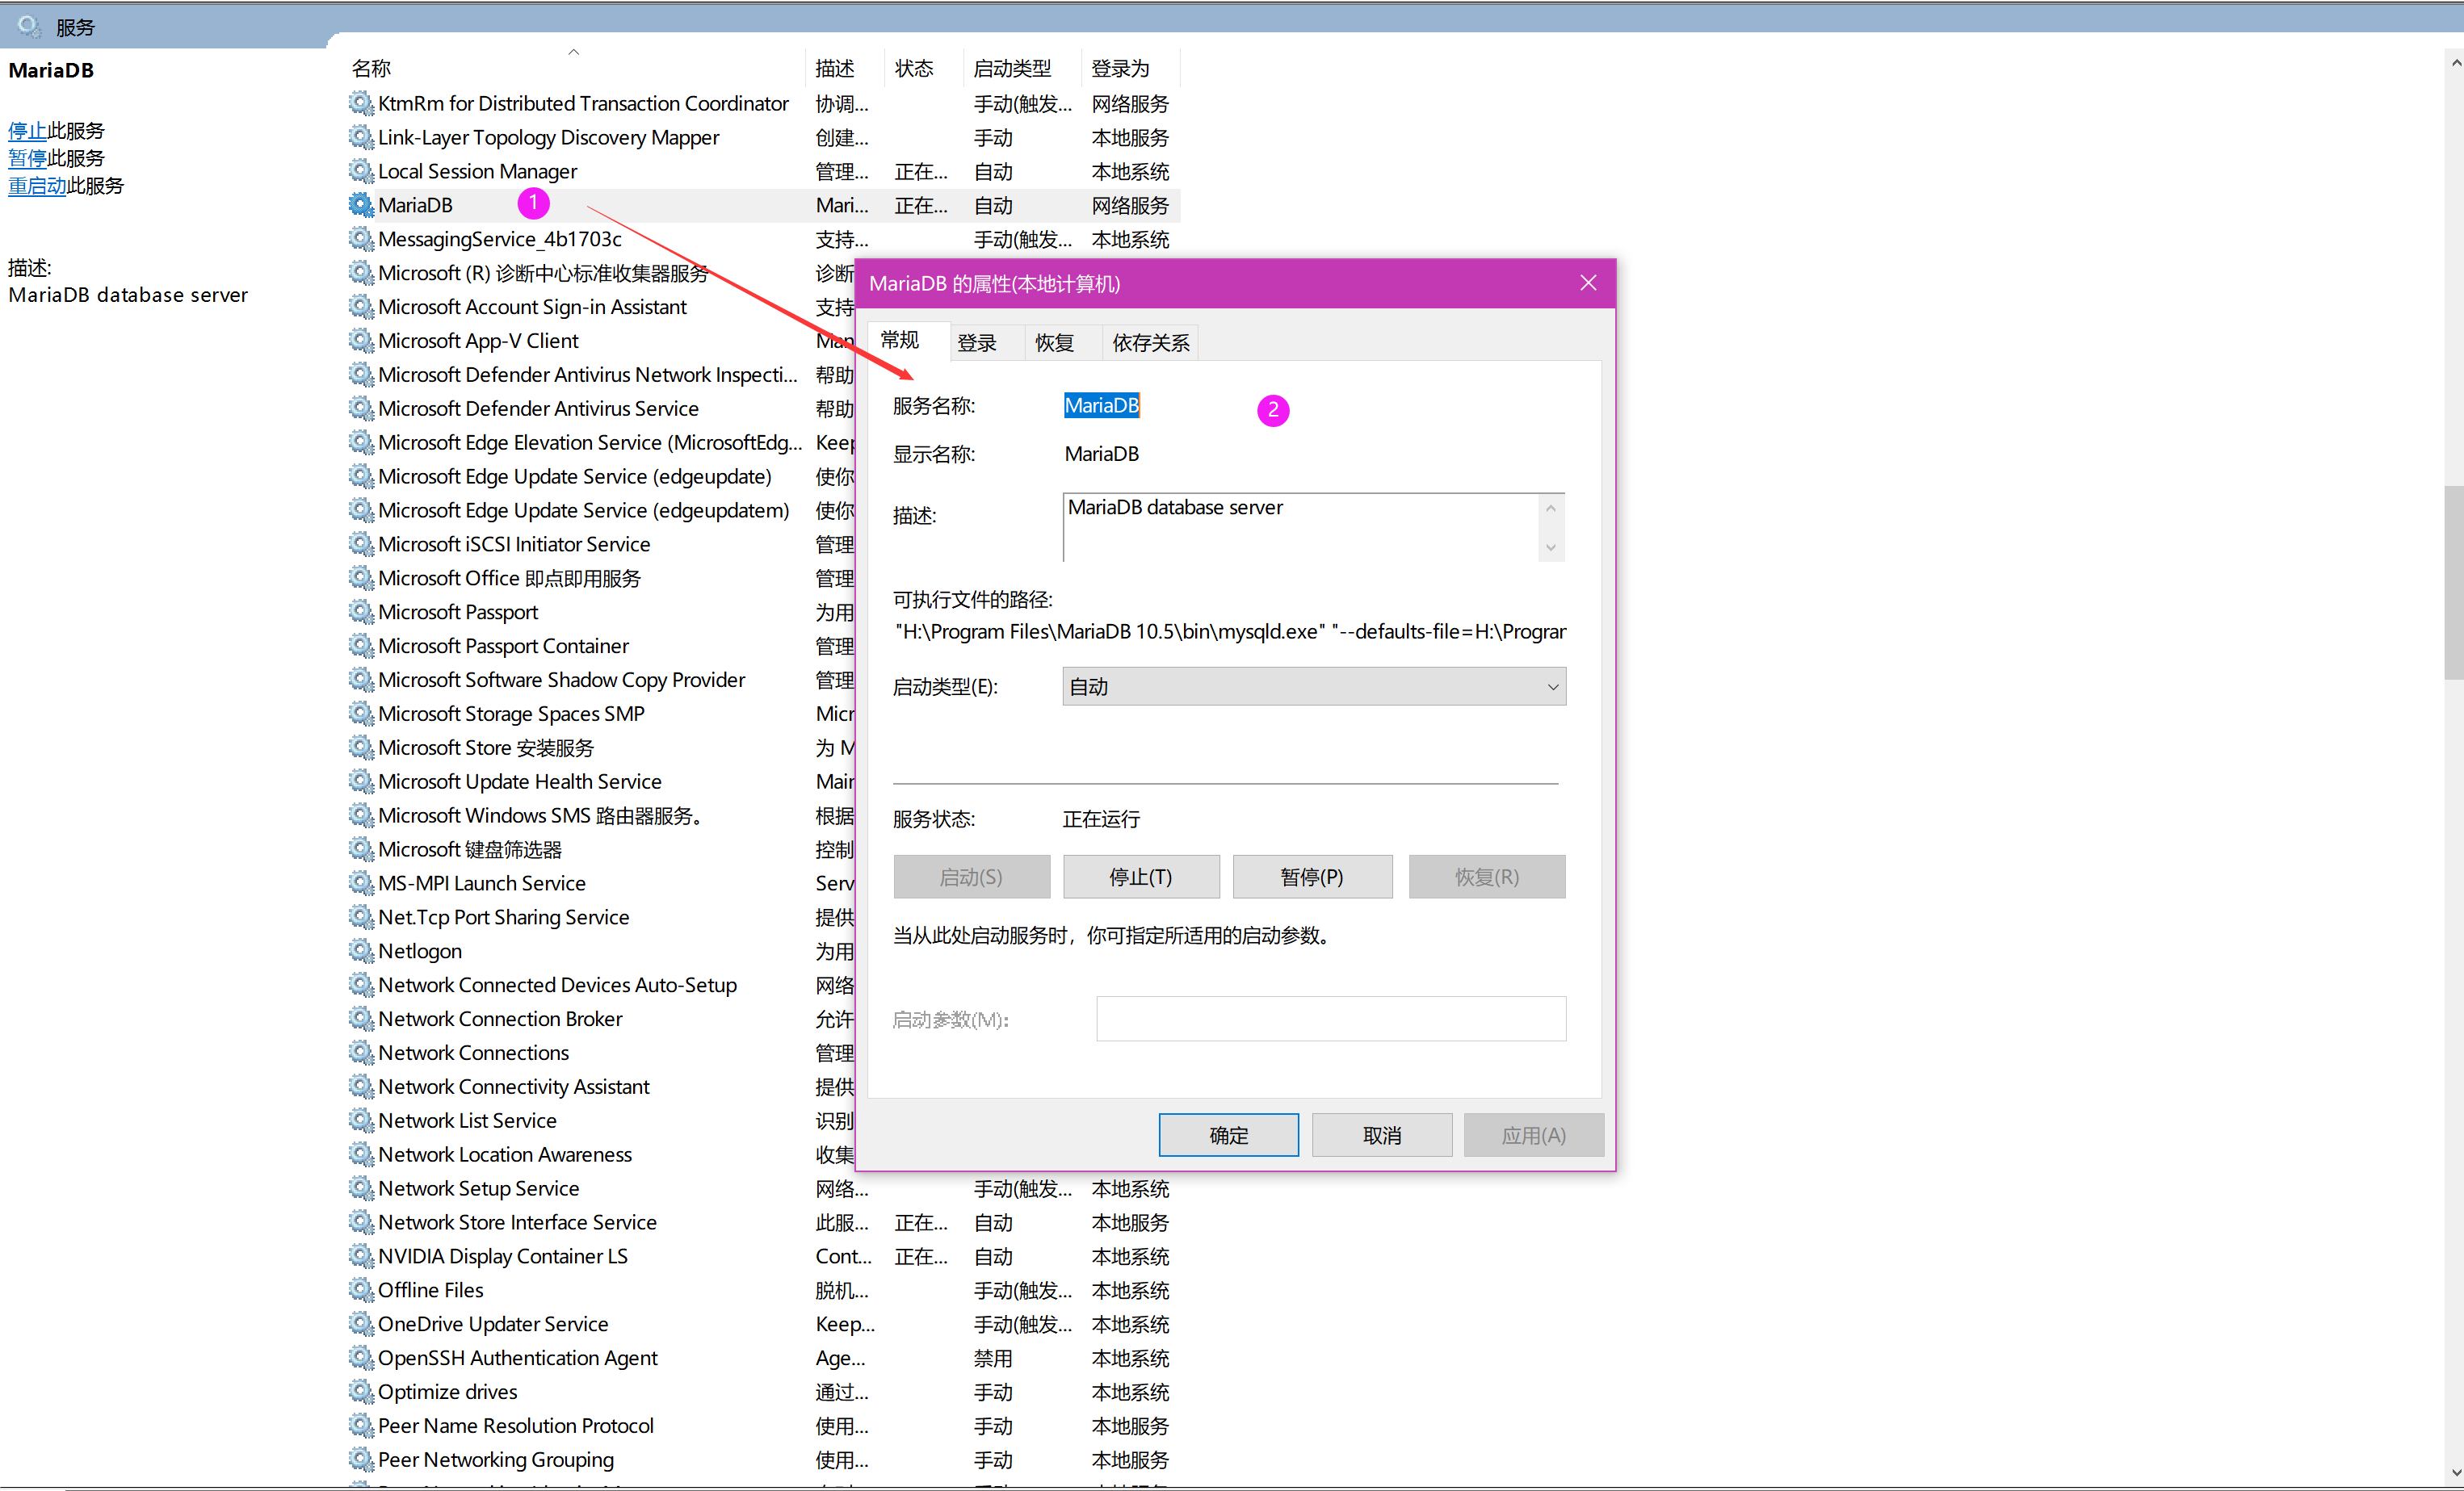Image resolution: width=2464 pixels, height=1491 pixels.
Task: Sort the services list by 名称 column
Action: (x=573, y=68)
